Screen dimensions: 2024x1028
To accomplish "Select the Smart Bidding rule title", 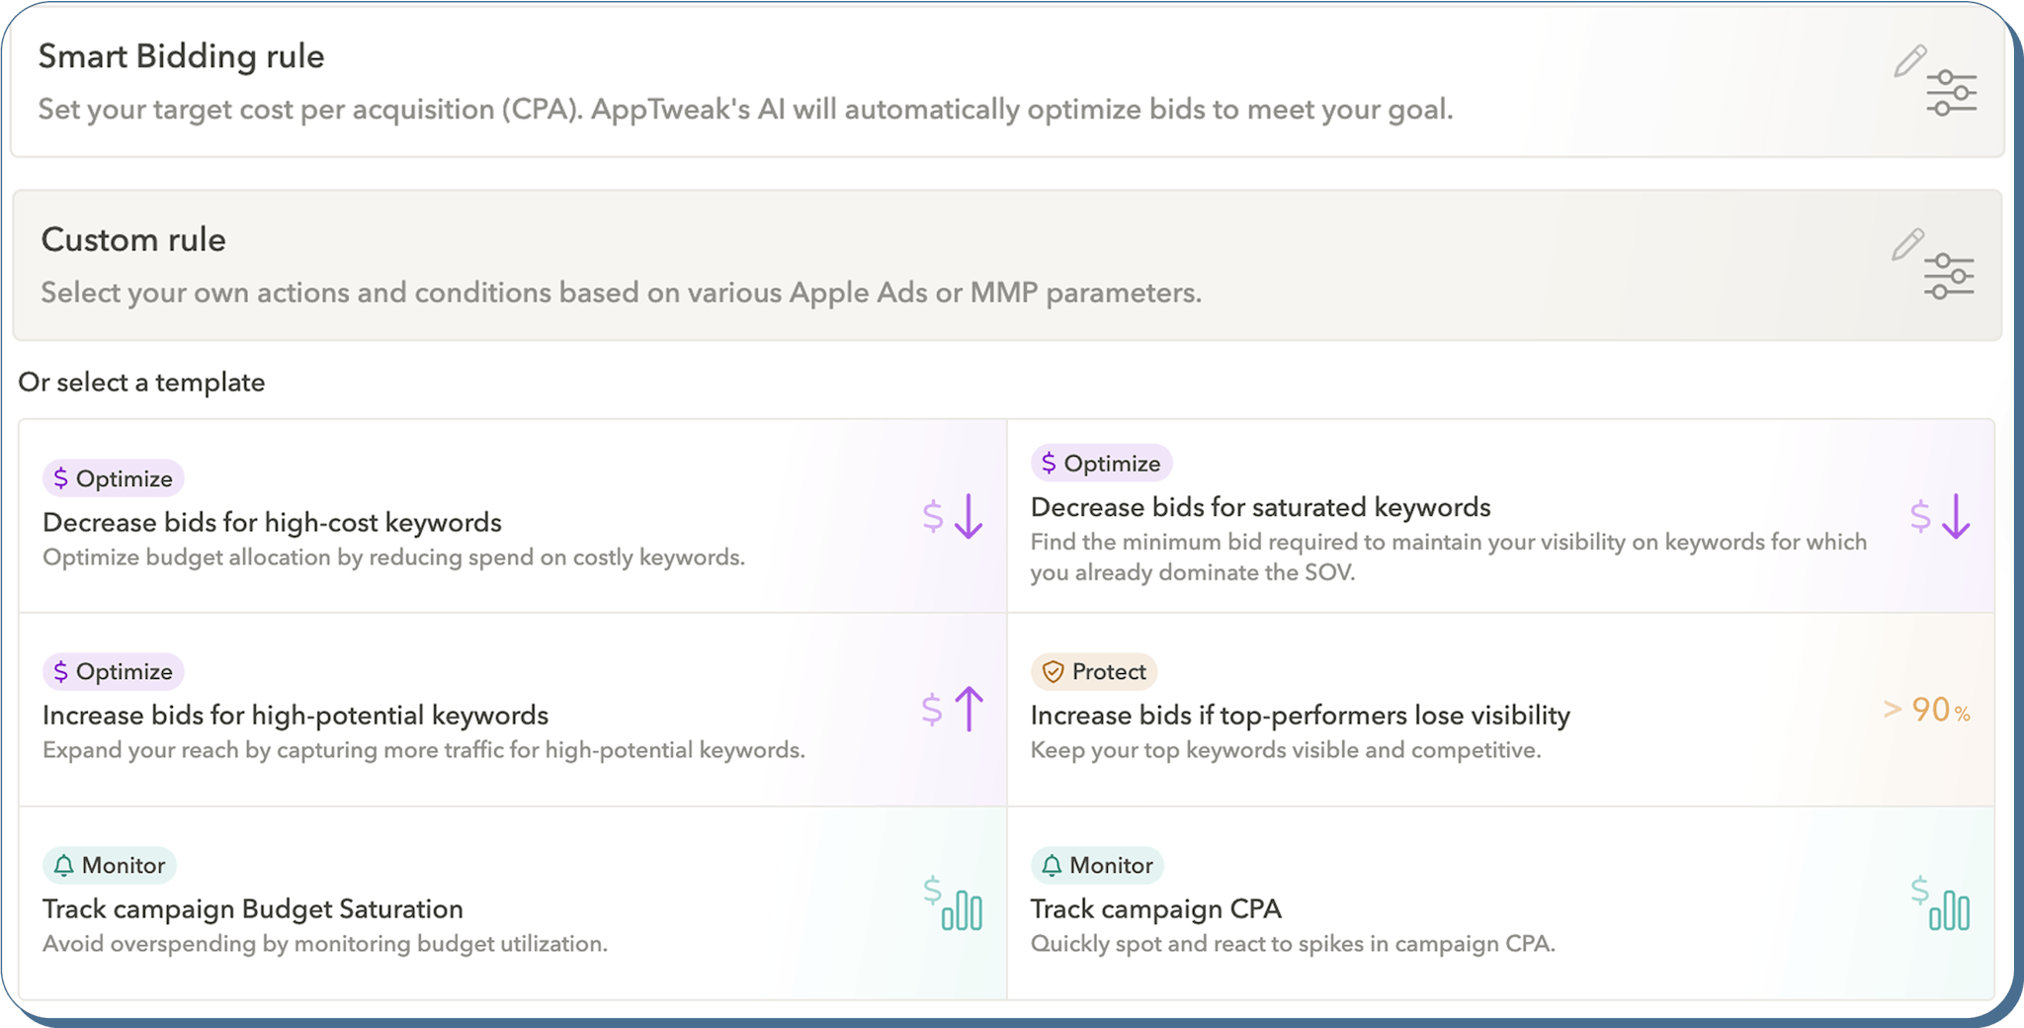I will click(x=181, y=56).
